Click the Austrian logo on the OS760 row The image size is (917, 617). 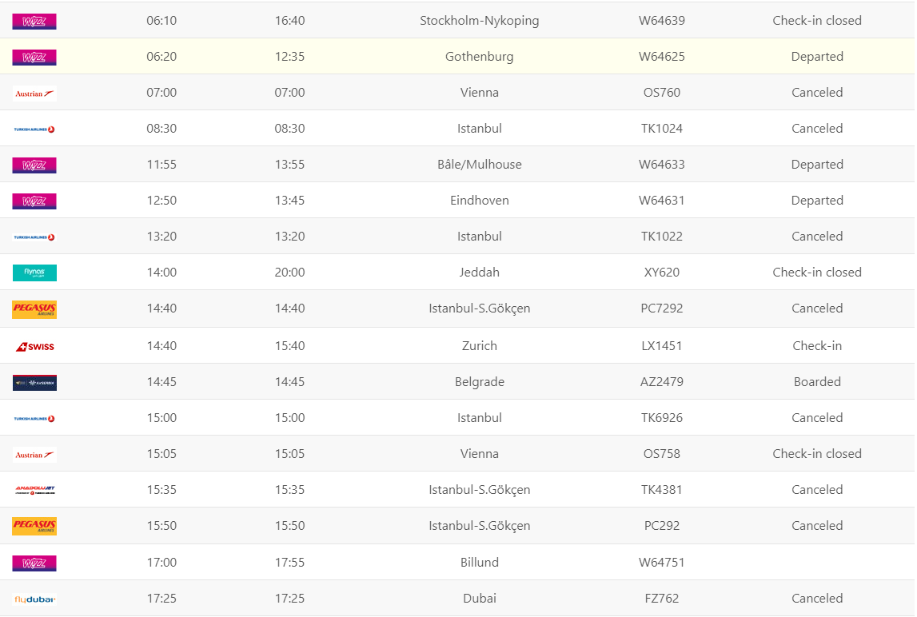(34, 94)
